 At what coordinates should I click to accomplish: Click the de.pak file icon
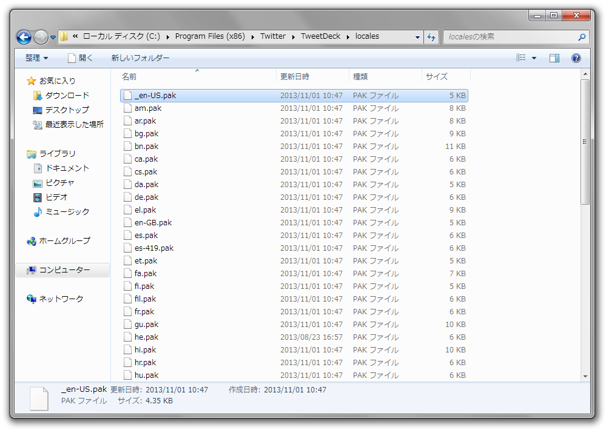point(128,197)
